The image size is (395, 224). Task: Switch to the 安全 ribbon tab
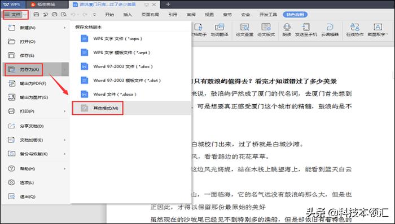point(245,15)
